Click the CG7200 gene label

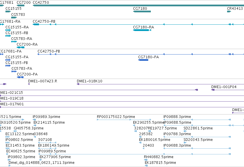[24, 3]
